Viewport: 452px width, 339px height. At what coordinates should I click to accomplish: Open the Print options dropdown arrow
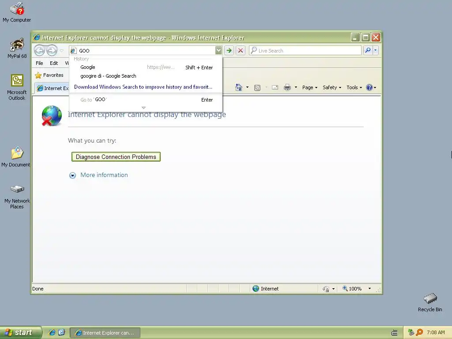click(296, 87)
